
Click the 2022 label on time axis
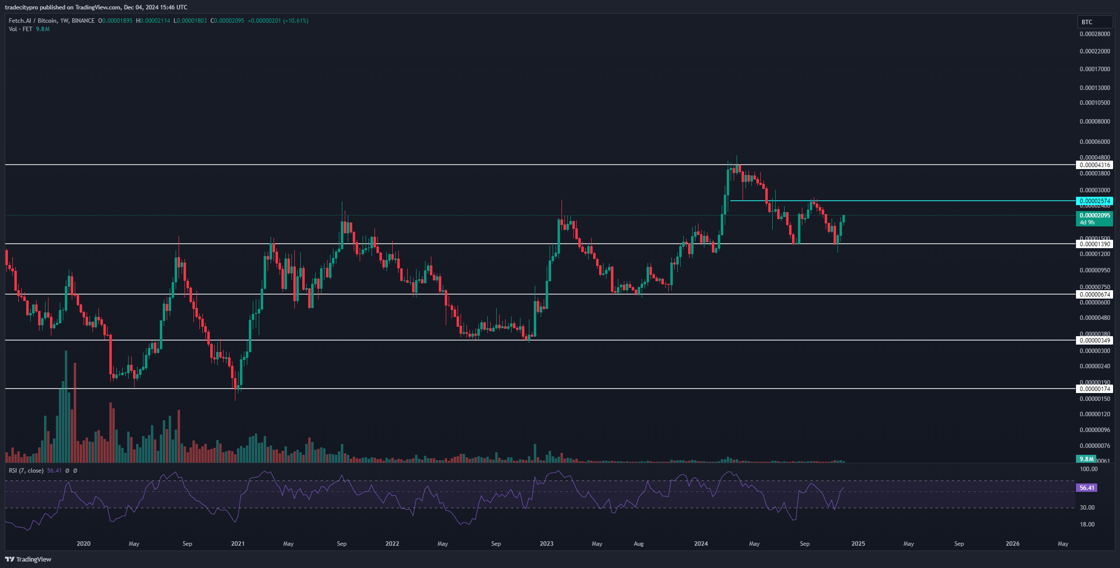coord(392,544)
